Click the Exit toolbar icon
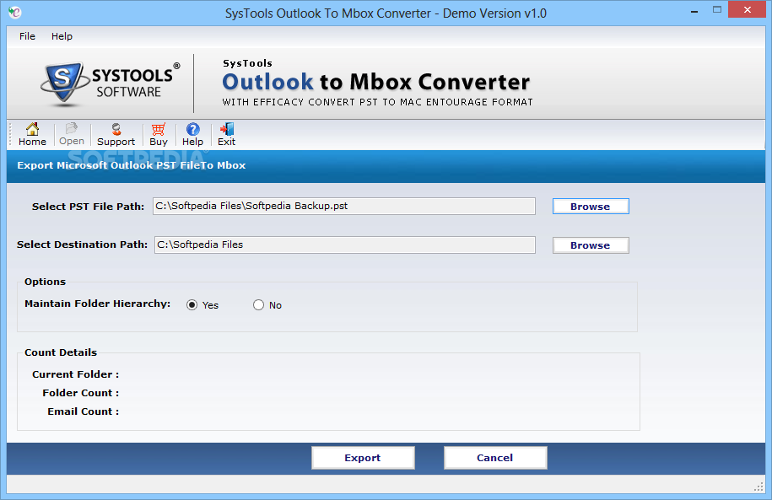 click(226, 134)
